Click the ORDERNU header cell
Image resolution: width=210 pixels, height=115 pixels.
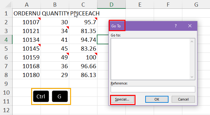(27, 14)
